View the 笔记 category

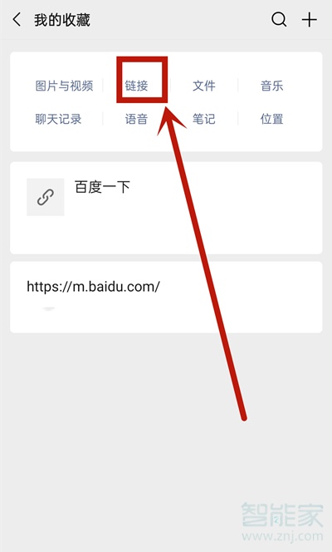pyautogui.click(x=204, y=119)
